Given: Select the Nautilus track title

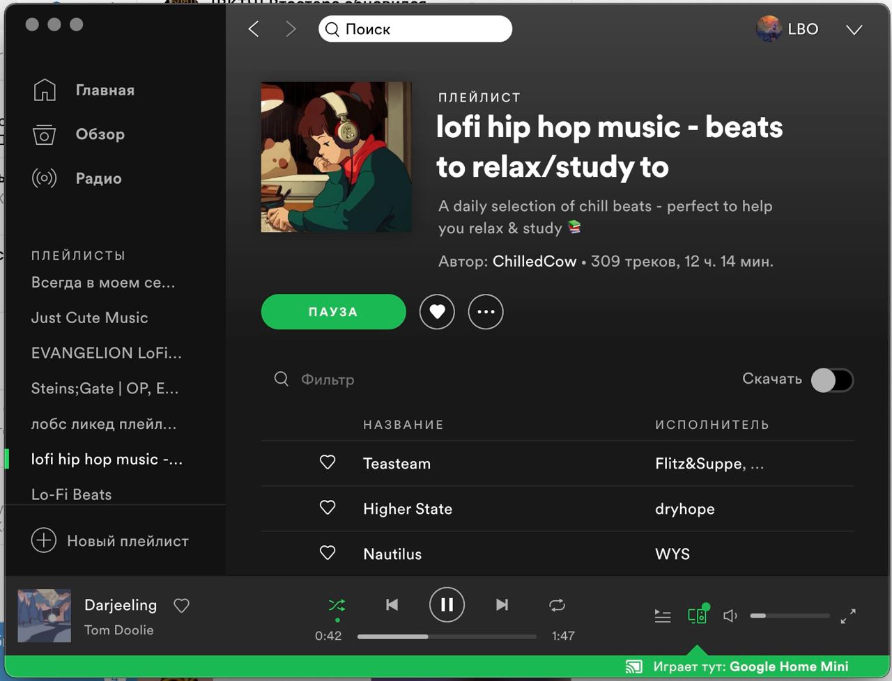Looking at the screenshot, I should 392,554.
